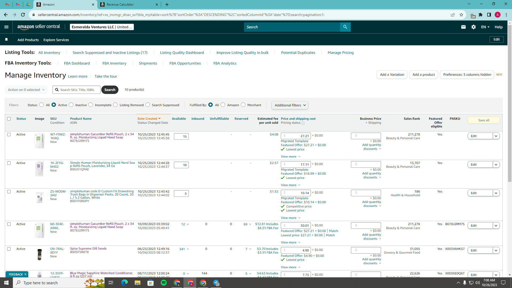Filter by Fulfilled By Merchant
Screen dimensions: 512x288
pyautogui.click(x=243, y=105)
